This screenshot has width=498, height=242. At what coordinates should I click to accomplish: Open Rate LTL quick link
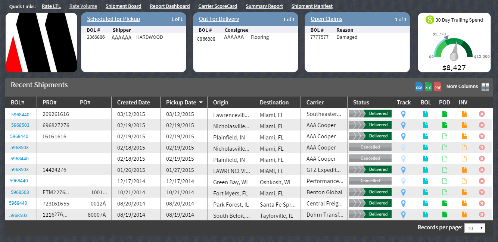tap(51, 6)
